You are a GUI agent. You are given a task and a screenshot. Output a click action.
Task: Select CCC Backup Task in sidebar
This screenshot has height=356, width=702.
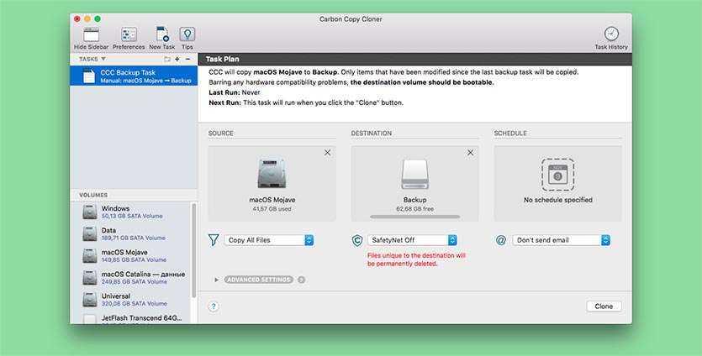[x=134, y=76]
